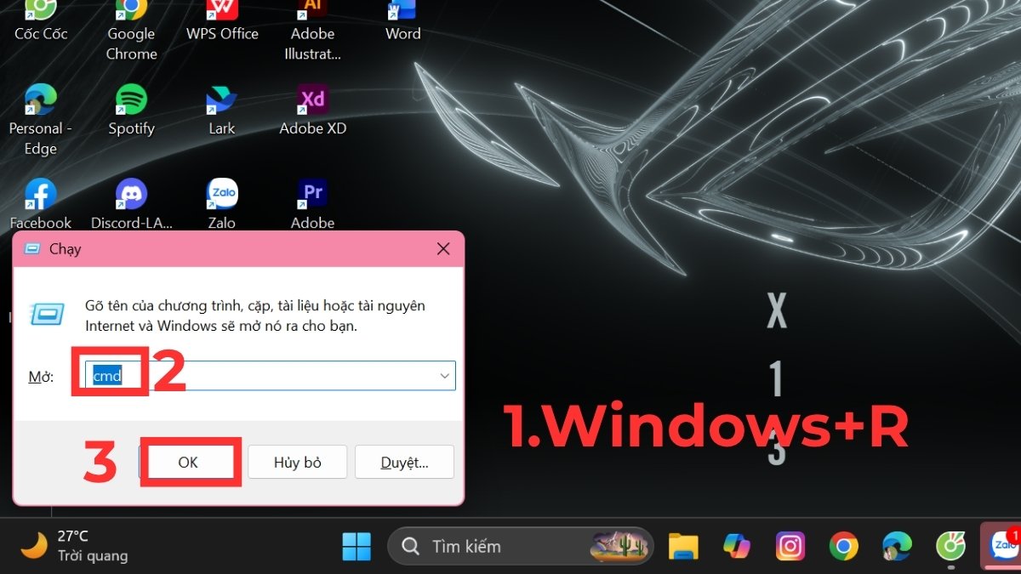Open Lark from the desktop
This screenshot has width=1021, height=574.
coord(221,102)
